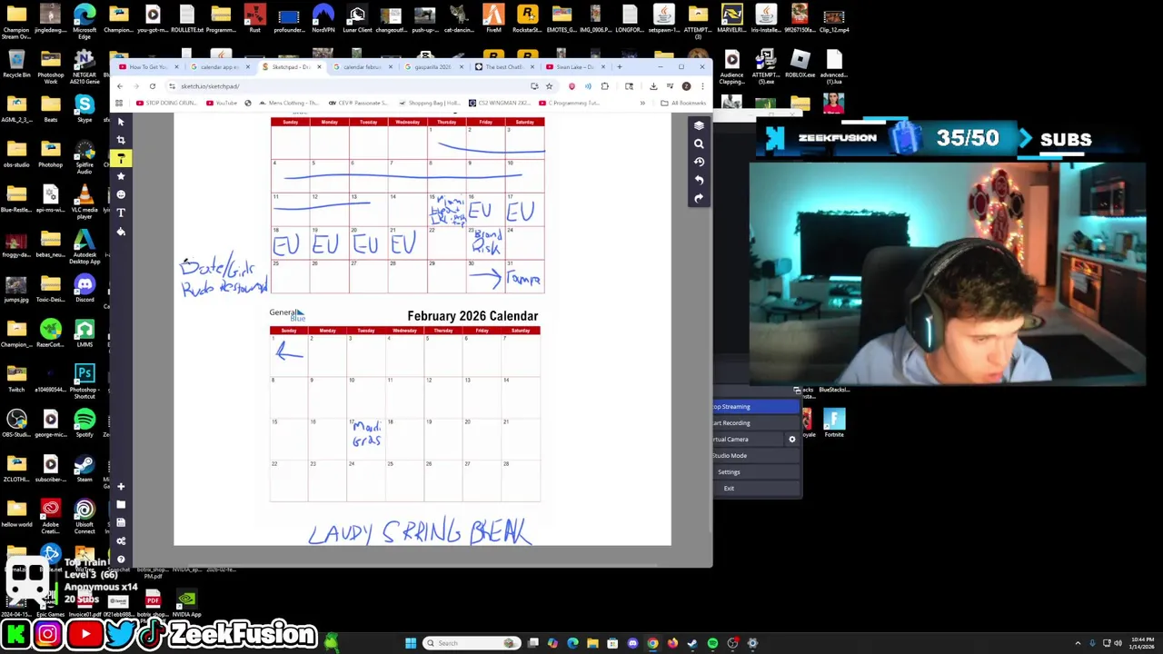
Task: Open STOP DOING CRUN bookmark
Action: click(166, 103)
